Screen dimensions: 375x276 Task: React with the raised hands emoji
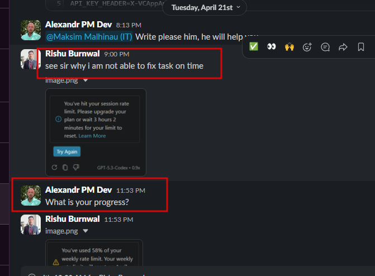pos(289,46)
